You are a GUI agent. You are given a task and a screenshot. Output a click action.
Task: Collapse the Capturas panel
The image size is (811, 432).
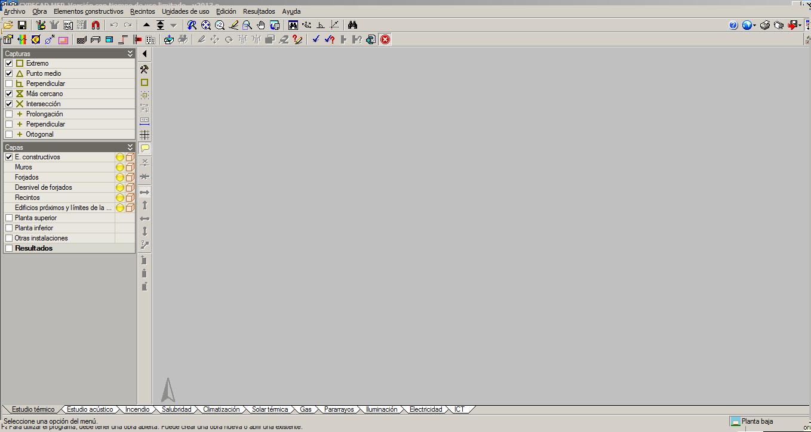point(130,54)
